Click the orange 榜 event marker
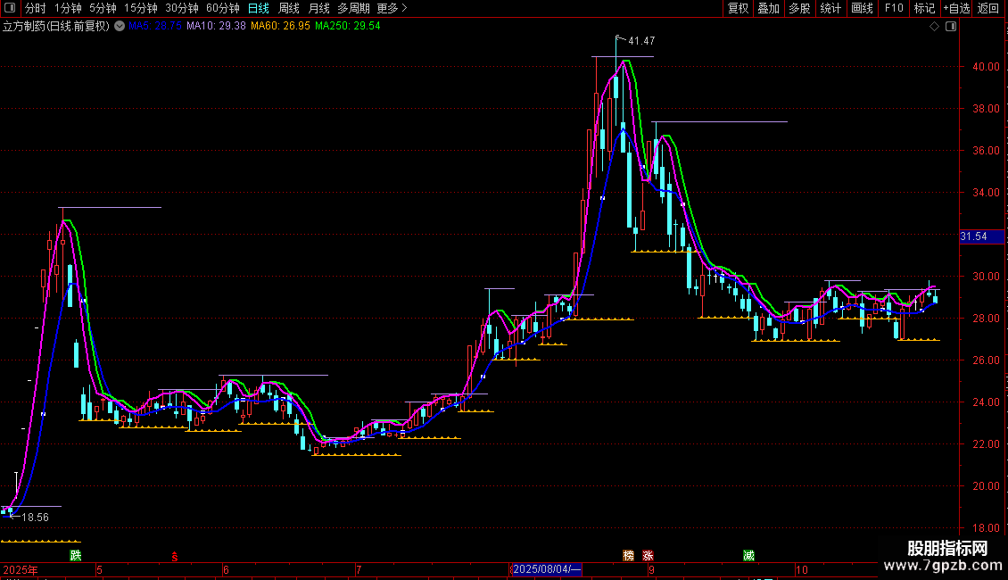Image resolution: width=1008 pixels, height=580 pixels. pyautogui.click(x=628, y=556)
